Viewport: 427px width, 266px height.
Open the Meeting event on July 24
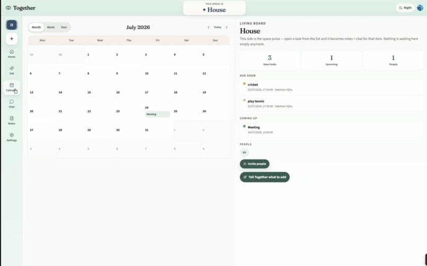click(x=157, y=114)
